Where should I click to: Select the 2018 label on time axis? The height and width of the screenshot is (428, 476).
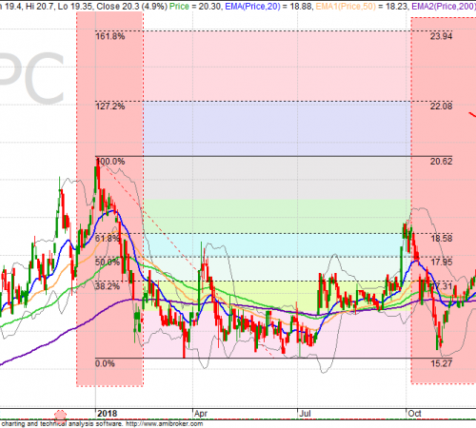(x=107, y=414)
